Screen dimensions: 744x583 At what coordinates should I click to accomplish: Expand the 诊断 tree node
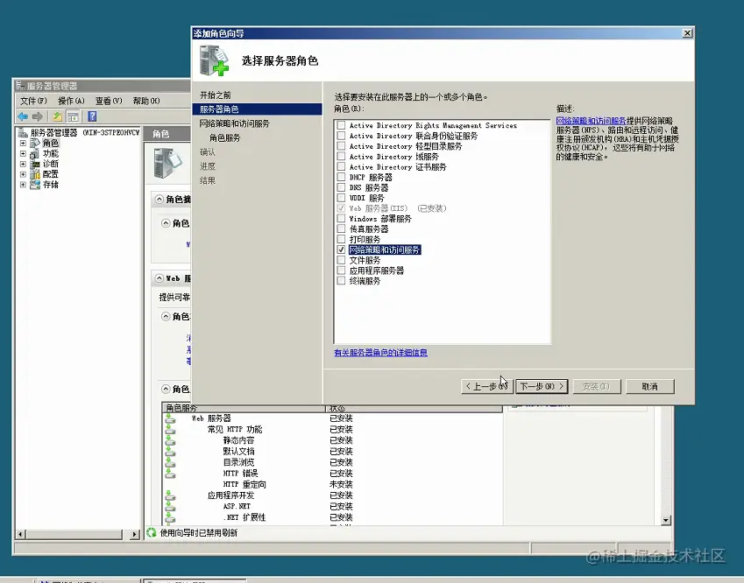coord(23,164)
